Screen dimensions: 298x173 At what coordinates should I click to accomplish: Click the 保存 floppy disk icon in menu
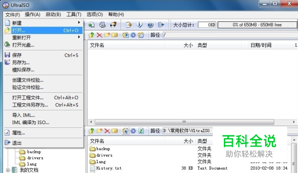point(7,55)
